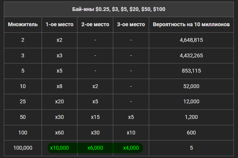Viewport: 238px width, 158px height.
Task: Select the x60 first place prize
Action: [59, 133]
